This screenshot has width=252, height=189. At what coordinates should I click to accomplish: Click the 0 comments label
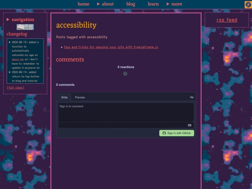point(65,84)
